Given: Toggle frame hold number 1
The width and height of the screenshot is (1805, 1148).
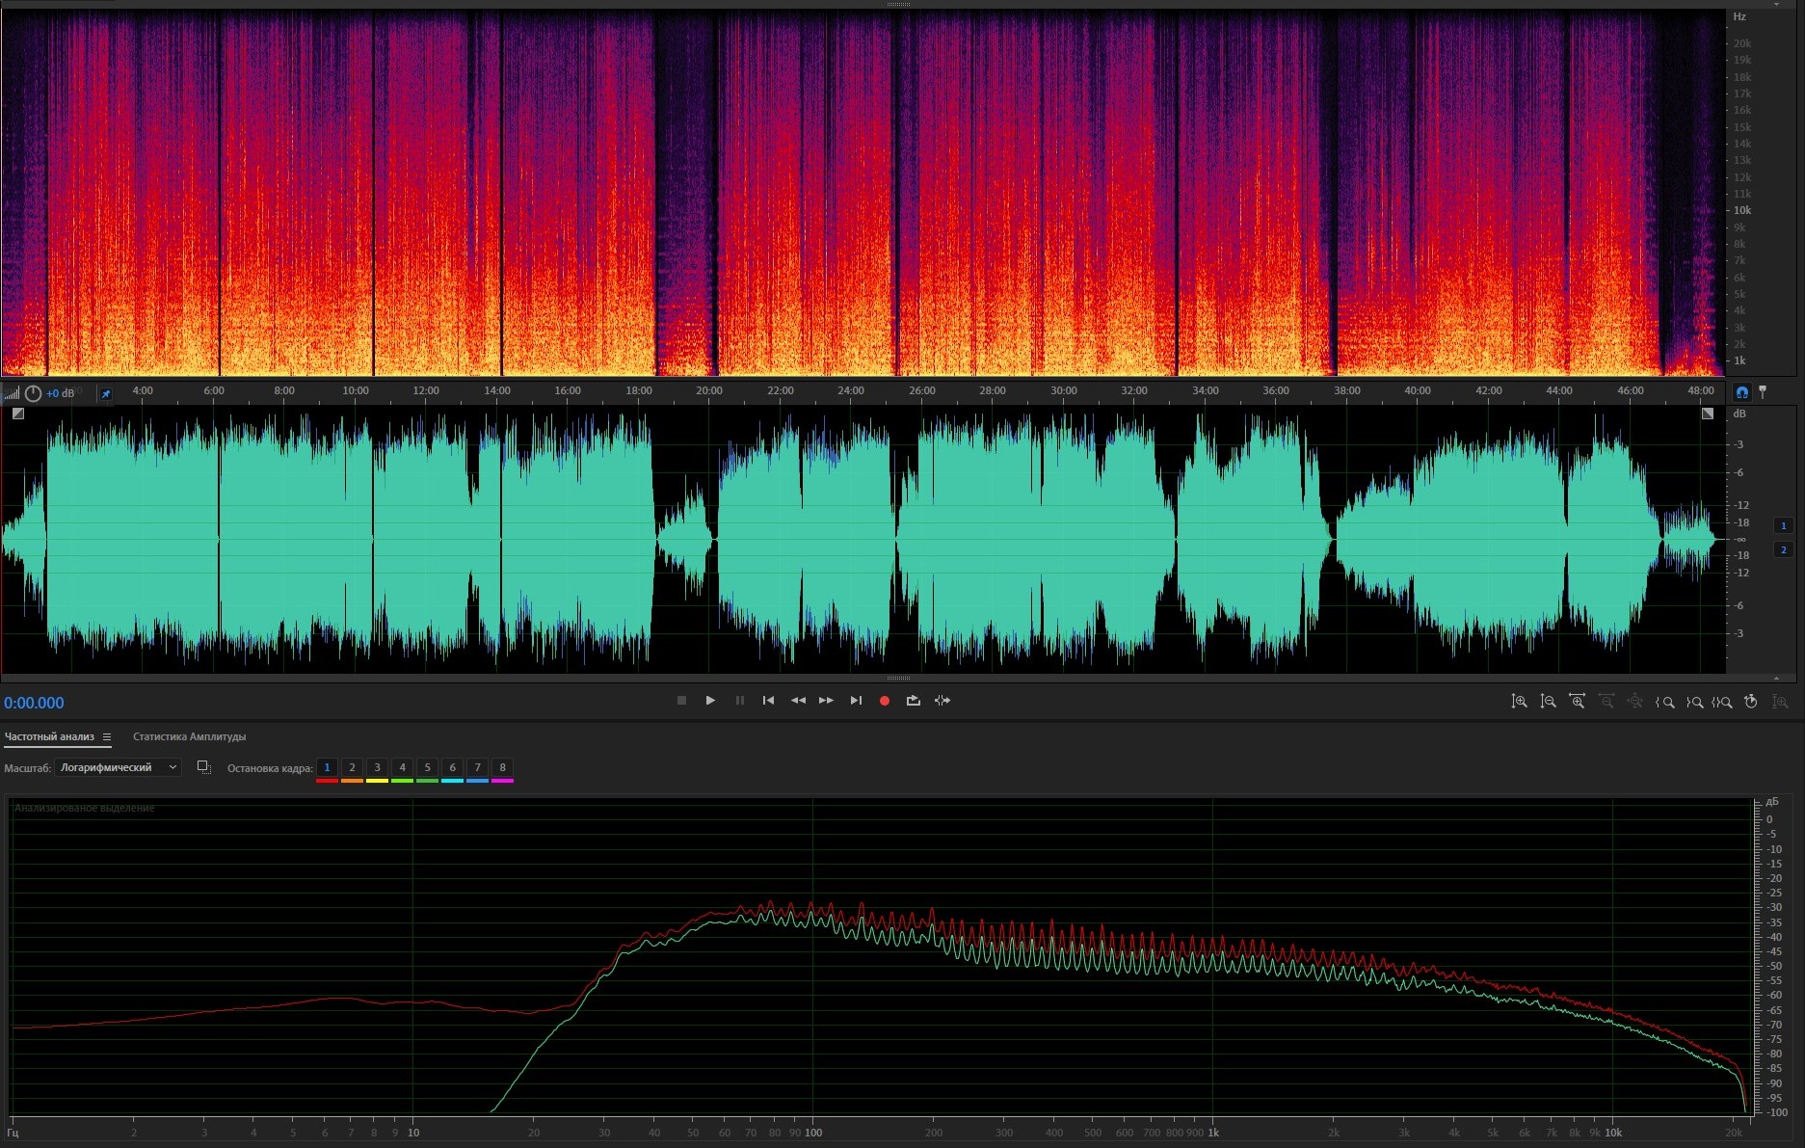Looking at the screenshot, I should [x=327, y=768].
